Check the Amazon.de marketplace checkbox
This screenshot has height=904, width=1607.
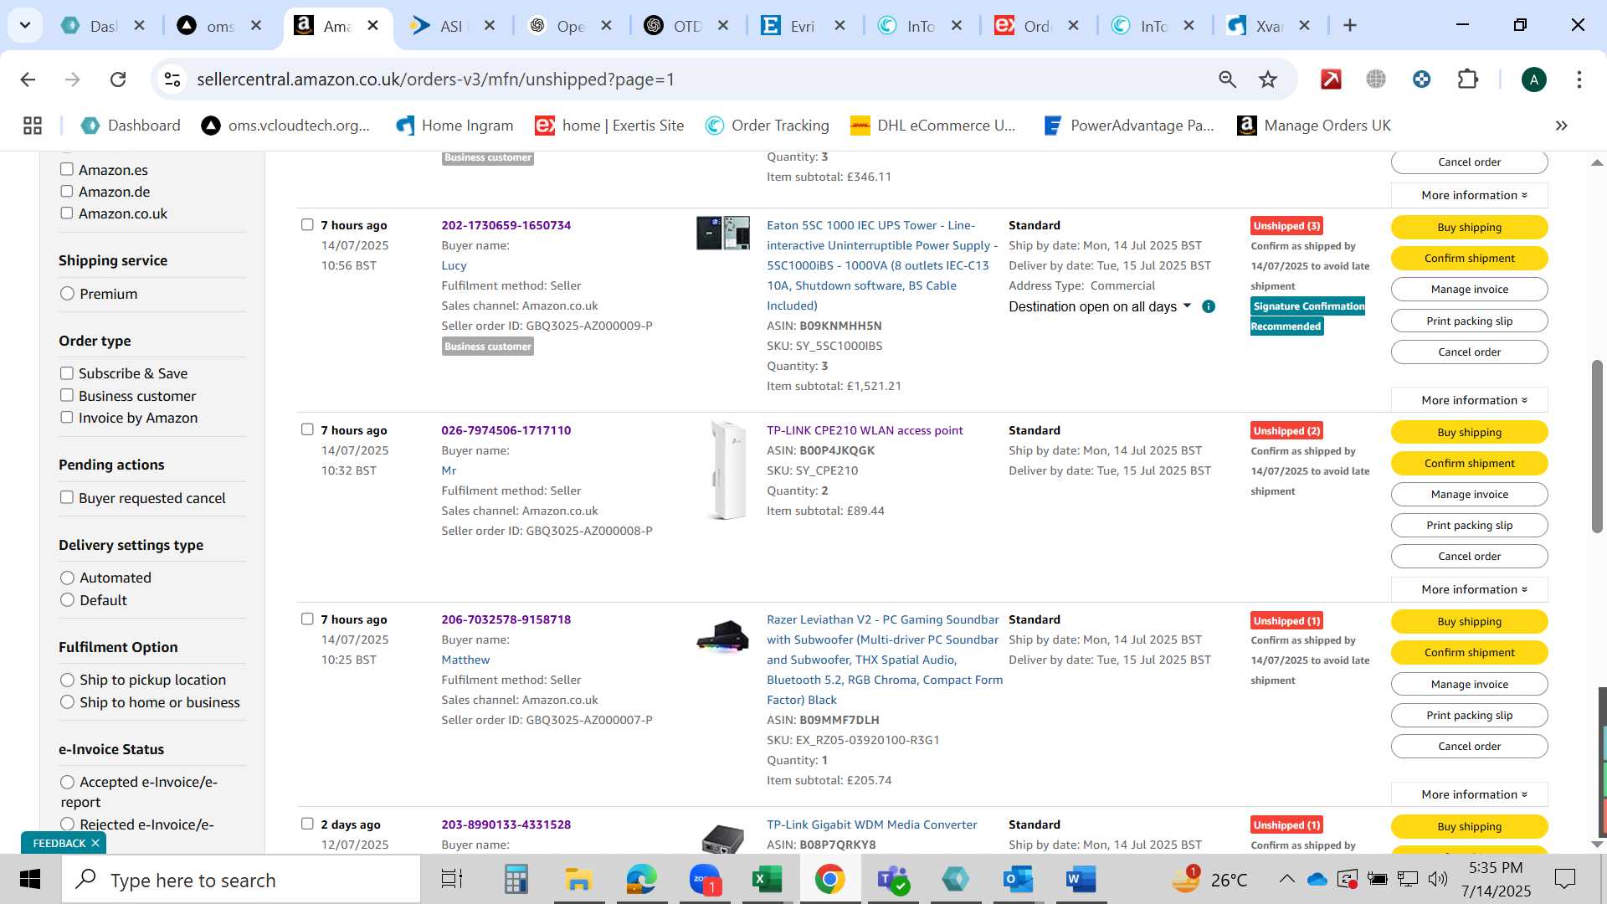tap(67, 191)
